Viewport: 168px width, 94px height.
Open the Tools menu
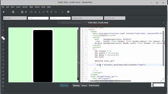[x=43, y=7]
